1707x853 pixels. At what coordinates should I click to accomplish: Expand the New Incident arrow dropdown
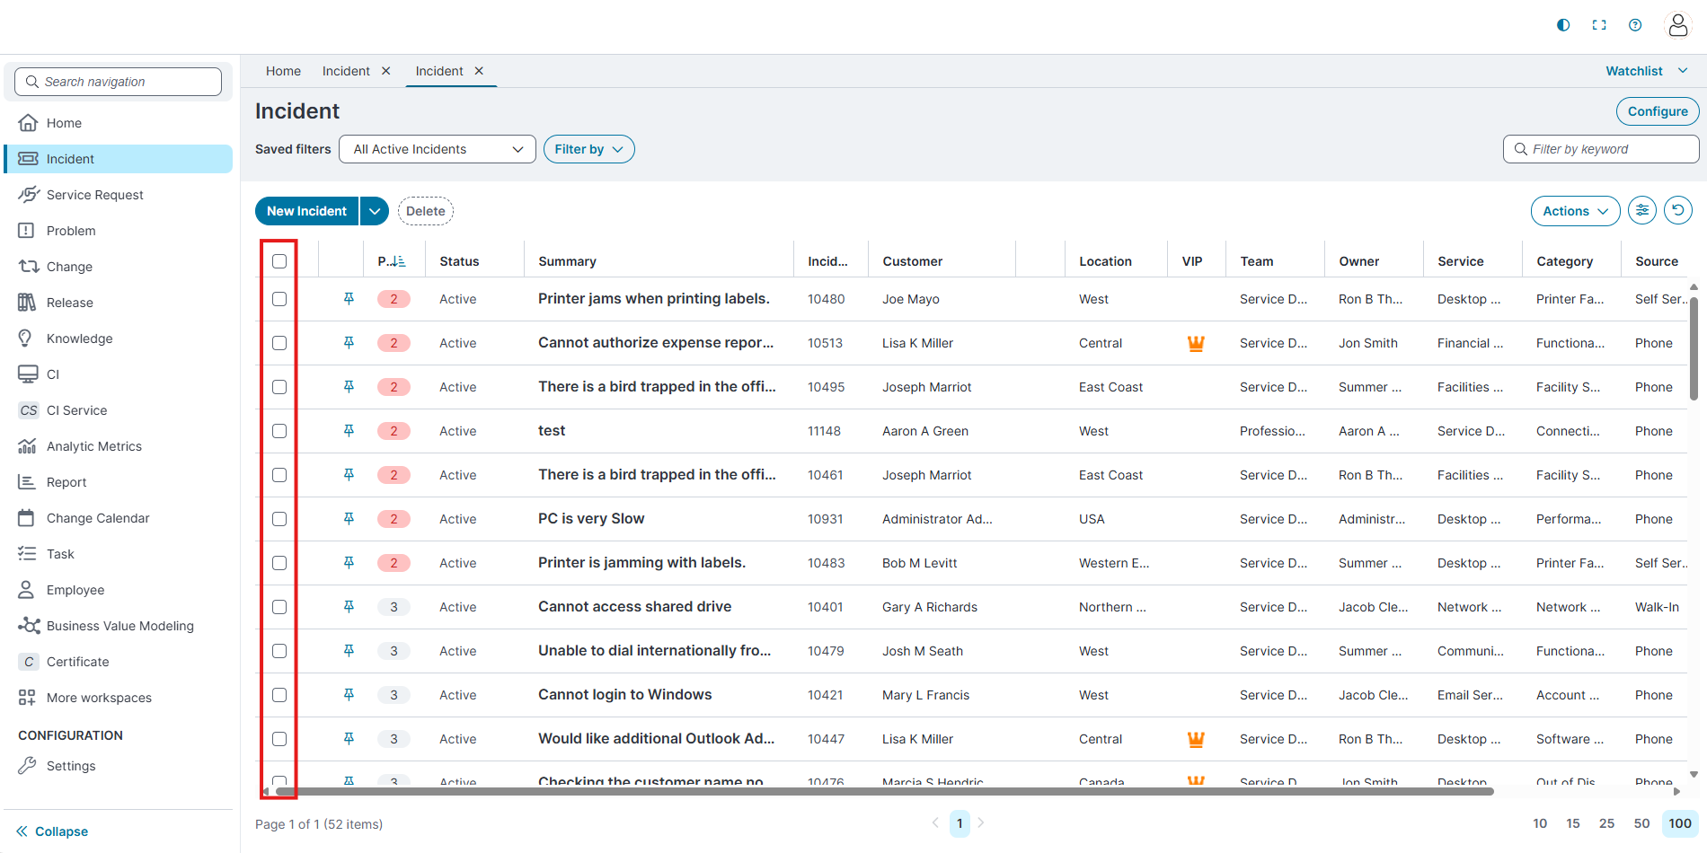click(375, 211)
